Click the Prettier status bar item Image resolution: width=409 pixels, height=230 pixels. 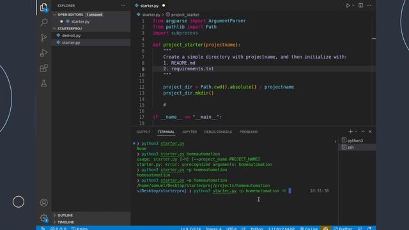coord(343,228)
